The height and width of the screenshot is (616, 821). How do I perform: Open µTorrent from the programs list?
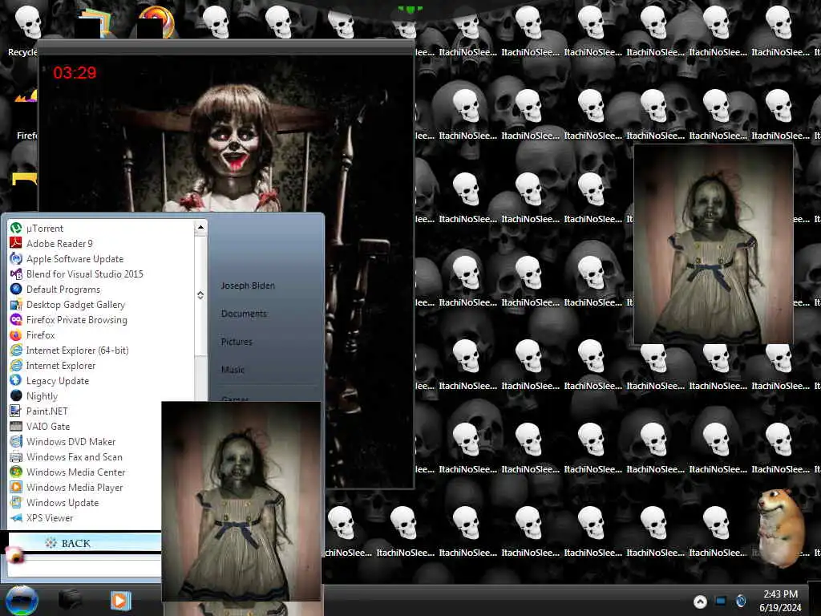click(45, 229)
